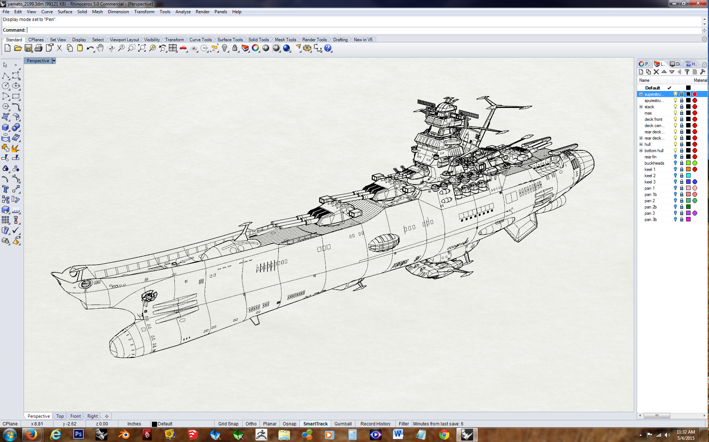Click the toolbar options gear at top right

[x=705, y=39]
